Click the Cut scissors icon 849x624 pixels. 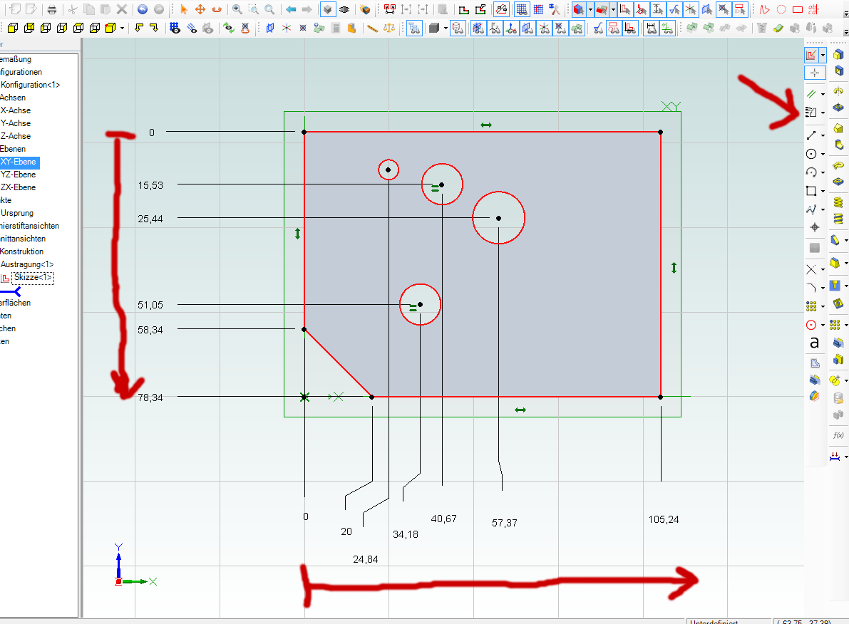click(73, 9)
